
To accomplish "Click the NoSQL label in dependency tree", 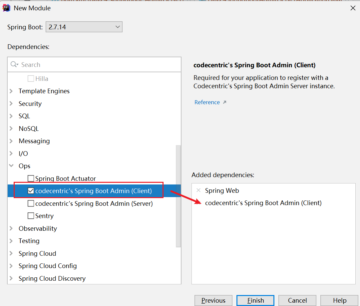I will [x=29, y=129].
